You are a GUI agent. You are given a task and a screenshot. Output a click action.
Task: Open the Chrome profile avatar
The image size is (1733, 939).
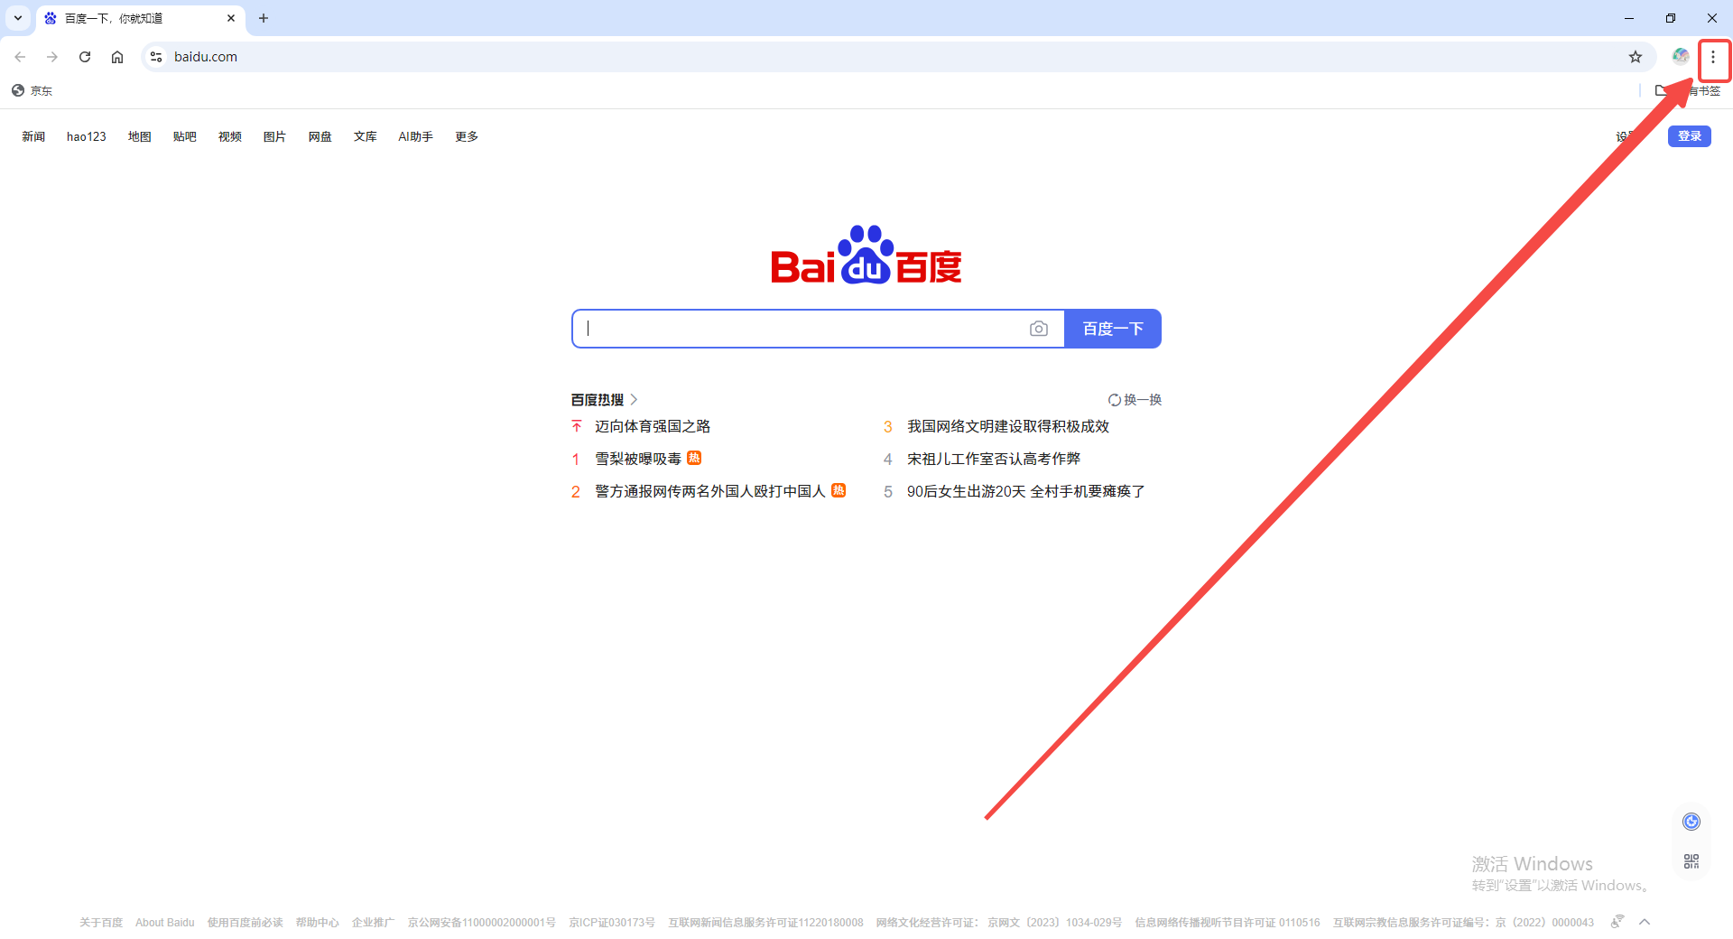tap(1680, 57)
